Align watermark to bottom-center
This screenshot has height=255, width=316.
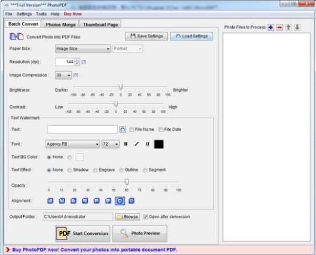[96, 201]
